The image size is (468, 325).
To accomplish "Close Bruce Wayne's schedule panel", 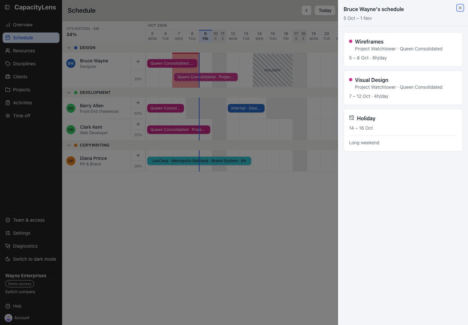I will tap(460, 8).
